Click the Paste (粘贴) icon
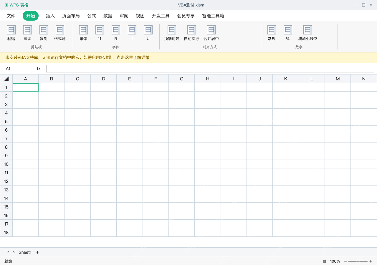Viewport: 377px width, 265px height. pos(11,30)
